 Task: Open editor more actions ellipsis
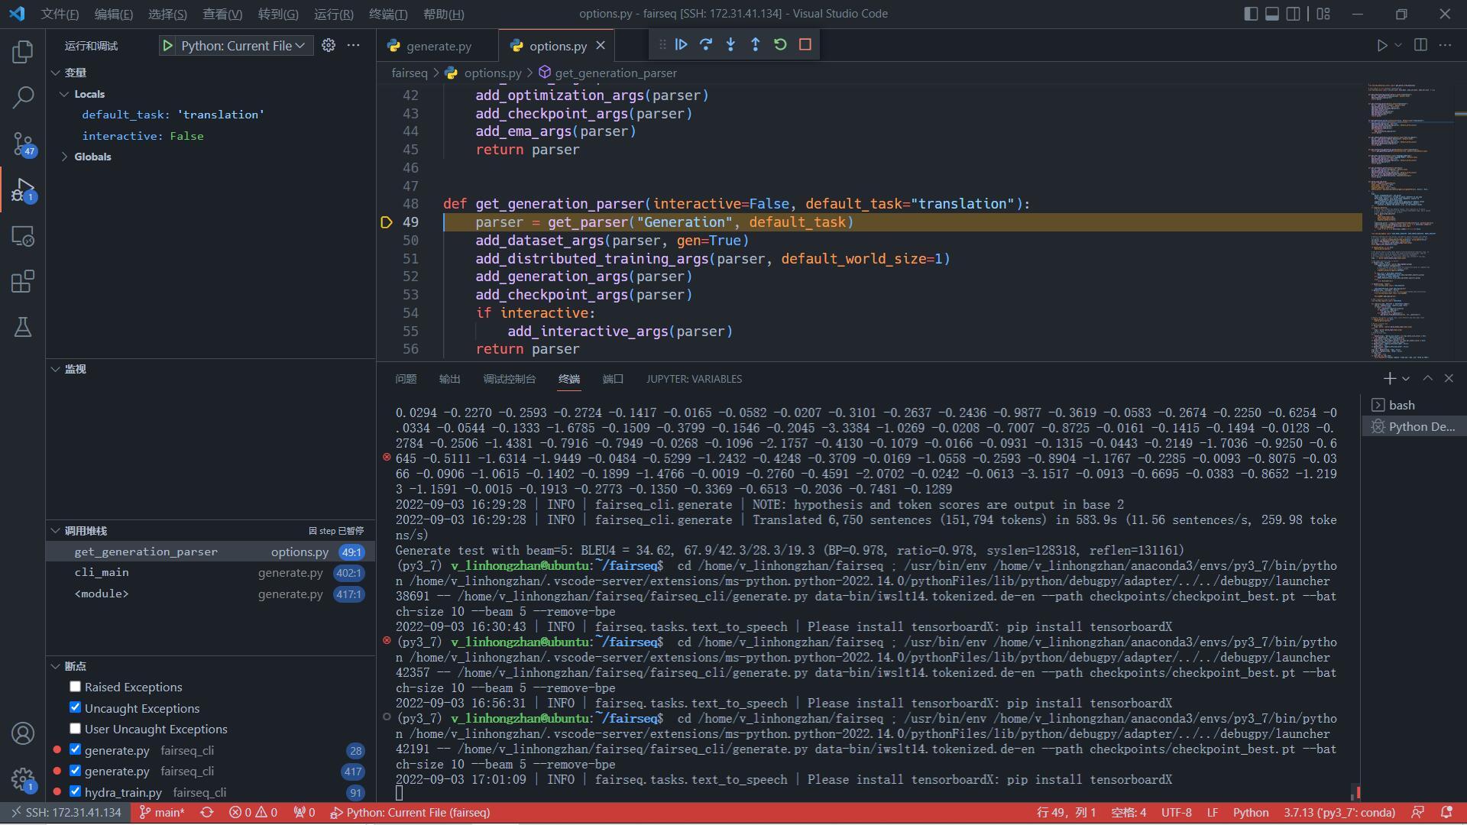(1445, 45)
